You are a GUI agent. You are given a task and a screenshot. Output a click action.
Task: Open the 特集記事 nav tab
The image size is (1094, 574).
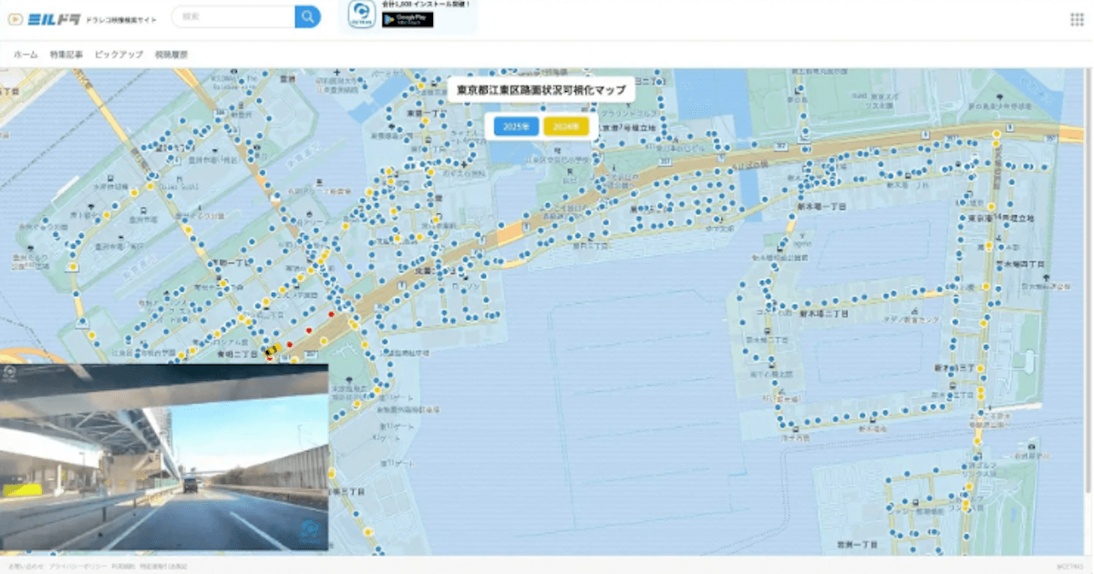(x=67, y=55)
